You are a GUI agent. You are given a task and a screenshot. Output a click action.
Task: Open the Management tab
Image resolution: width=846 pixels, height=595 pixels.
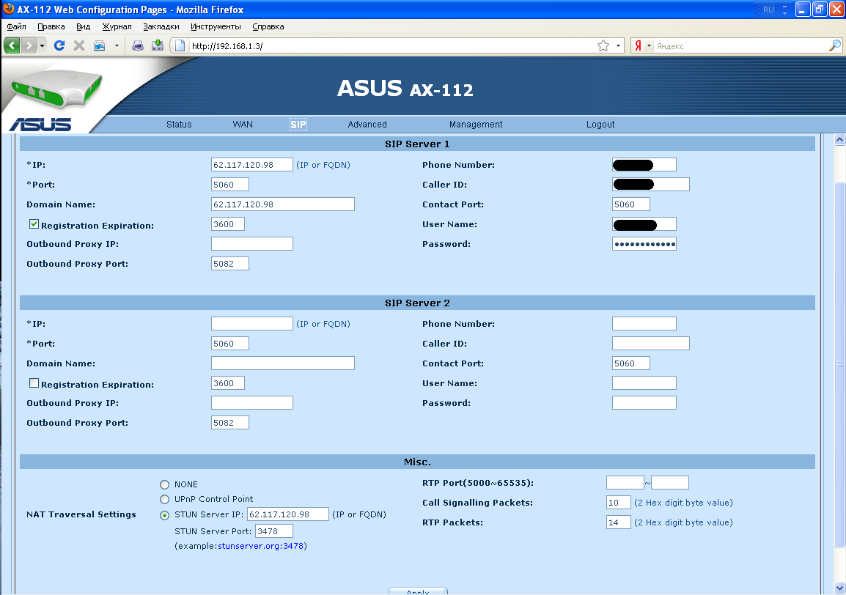tap(475, 125)
